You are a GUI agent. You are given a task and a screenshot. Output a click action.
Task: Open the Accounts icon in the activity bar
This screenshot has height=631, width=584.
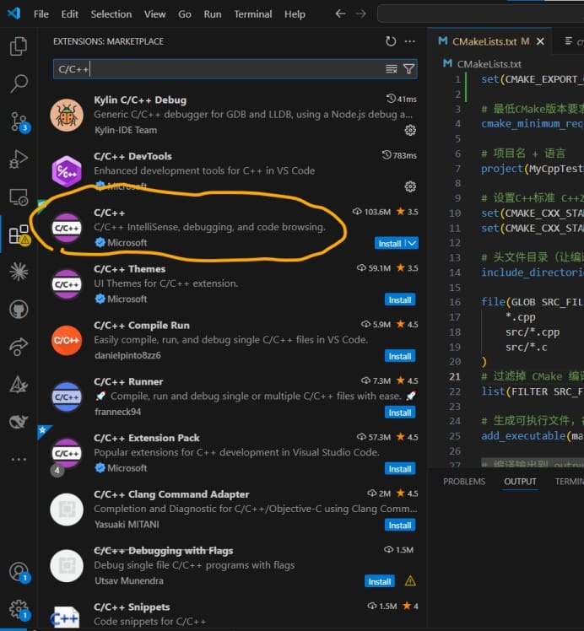19,572
